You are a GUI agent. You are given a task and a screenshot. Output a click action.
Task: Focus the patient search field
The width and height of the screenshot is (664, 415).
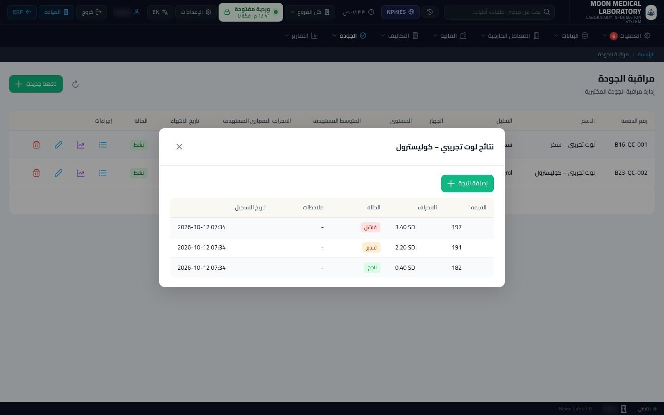coord(499,12)
